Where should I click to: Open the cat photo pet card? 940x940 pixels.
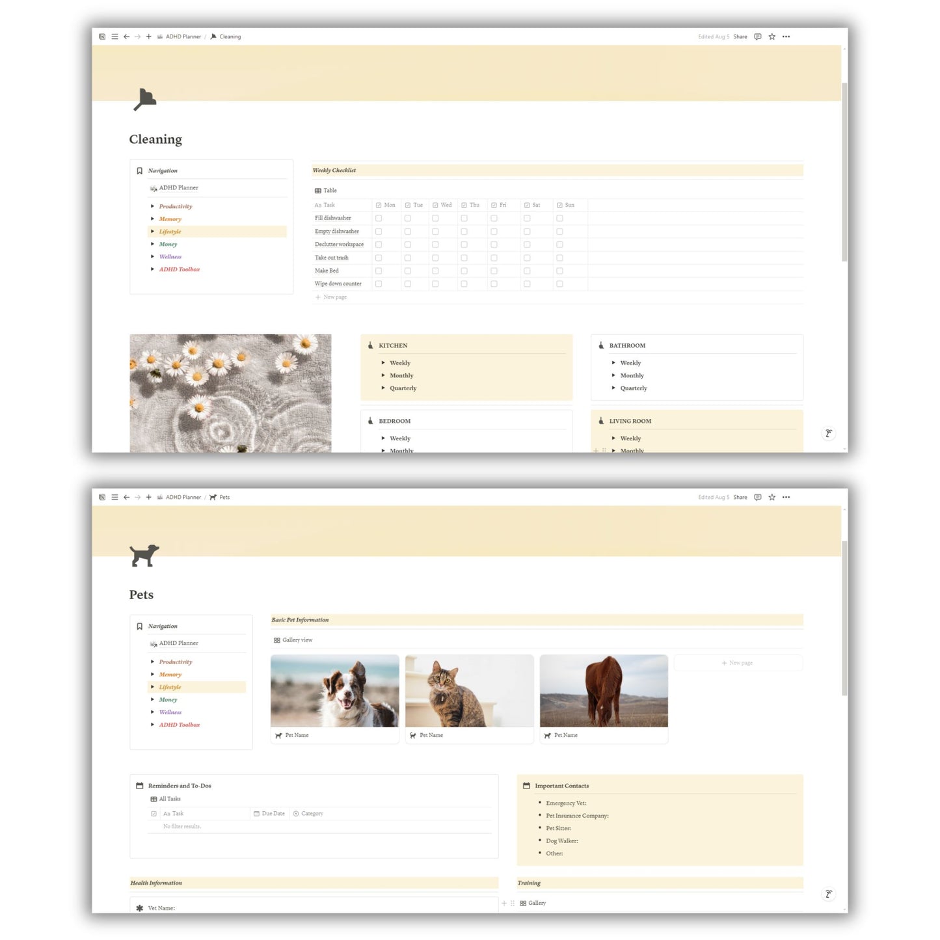click(469, 692)
